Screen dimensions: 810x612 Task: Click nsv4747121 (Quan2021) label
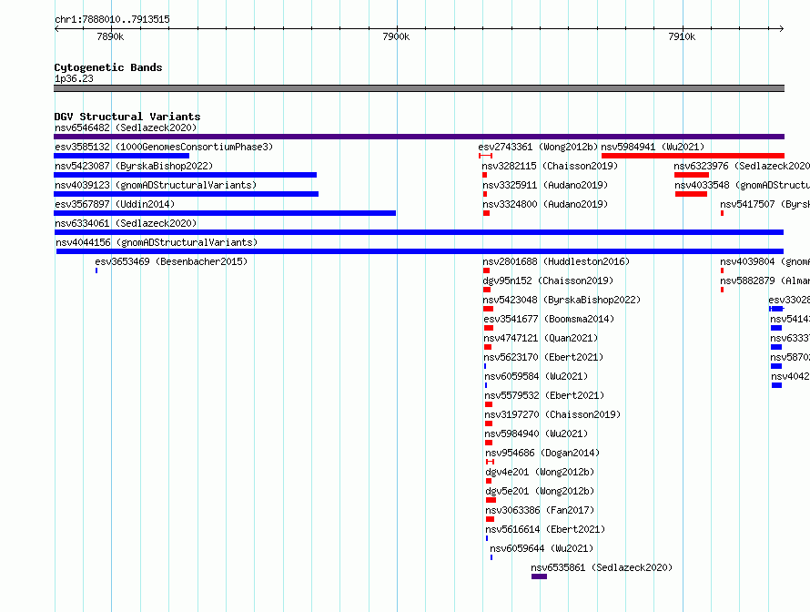(541, 338)
